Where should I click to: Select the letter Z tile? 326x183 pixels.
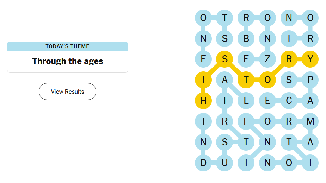[267, 59]
